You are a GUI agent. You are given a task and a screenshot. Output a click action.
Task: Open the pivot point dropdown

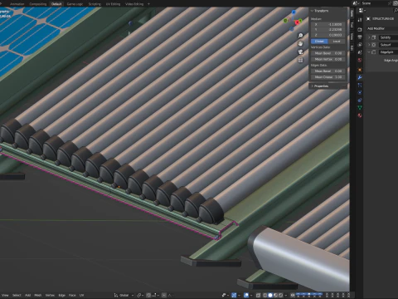point(139,295)
